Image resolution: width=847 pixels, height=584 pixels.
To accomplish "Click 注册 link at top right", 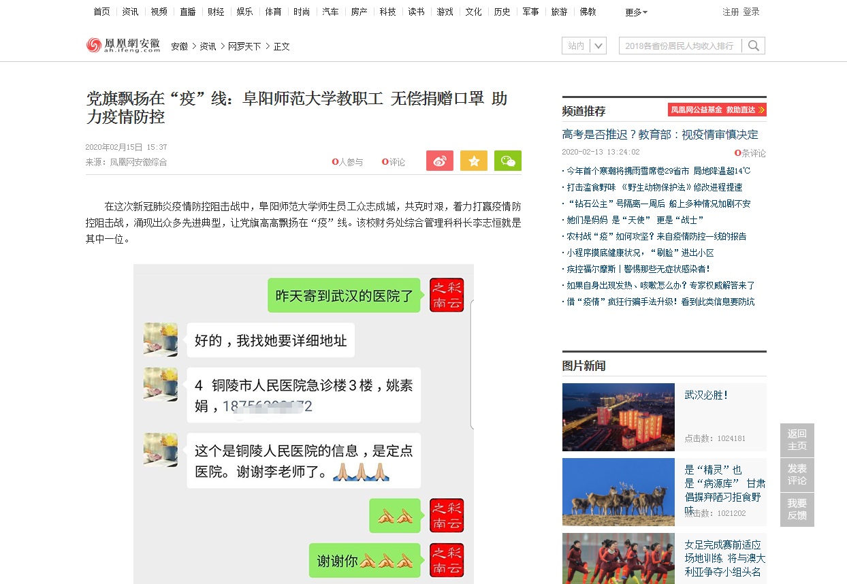I will pos(731,12).
